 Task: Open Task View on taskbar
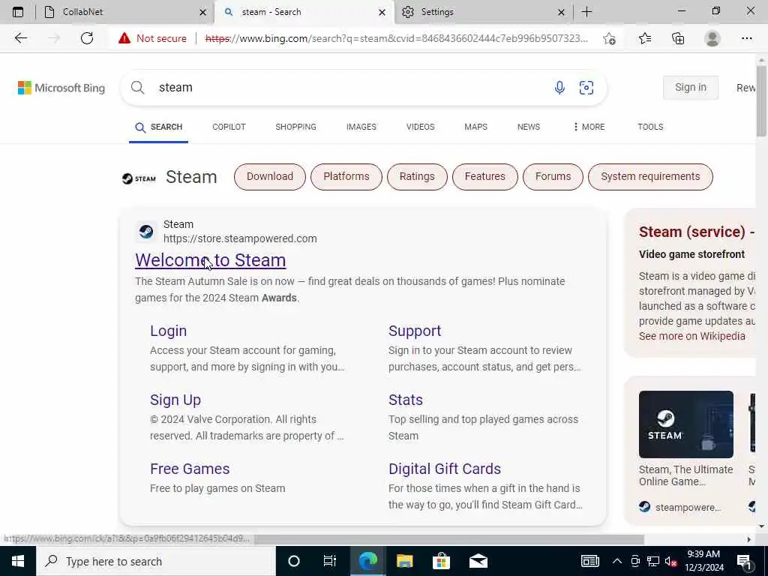click(330, 561)
